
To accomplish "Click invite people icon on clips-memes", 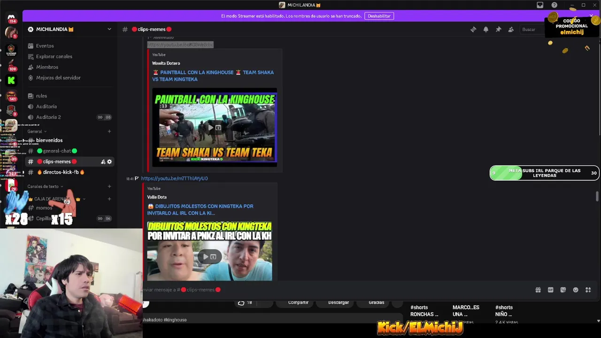I will pyautogui.click(x=103, y=161).
